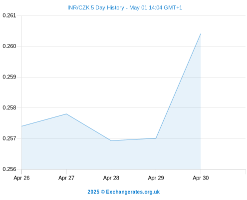The image size is (247, 200).
Task: Click the Apr 26 starting data point
Action: click(x=22, y=126)
